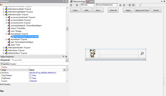This screenshot has height=96, width=166.
Task: Open the Object Inspector component selector dropdown
Action: point(67,60)
